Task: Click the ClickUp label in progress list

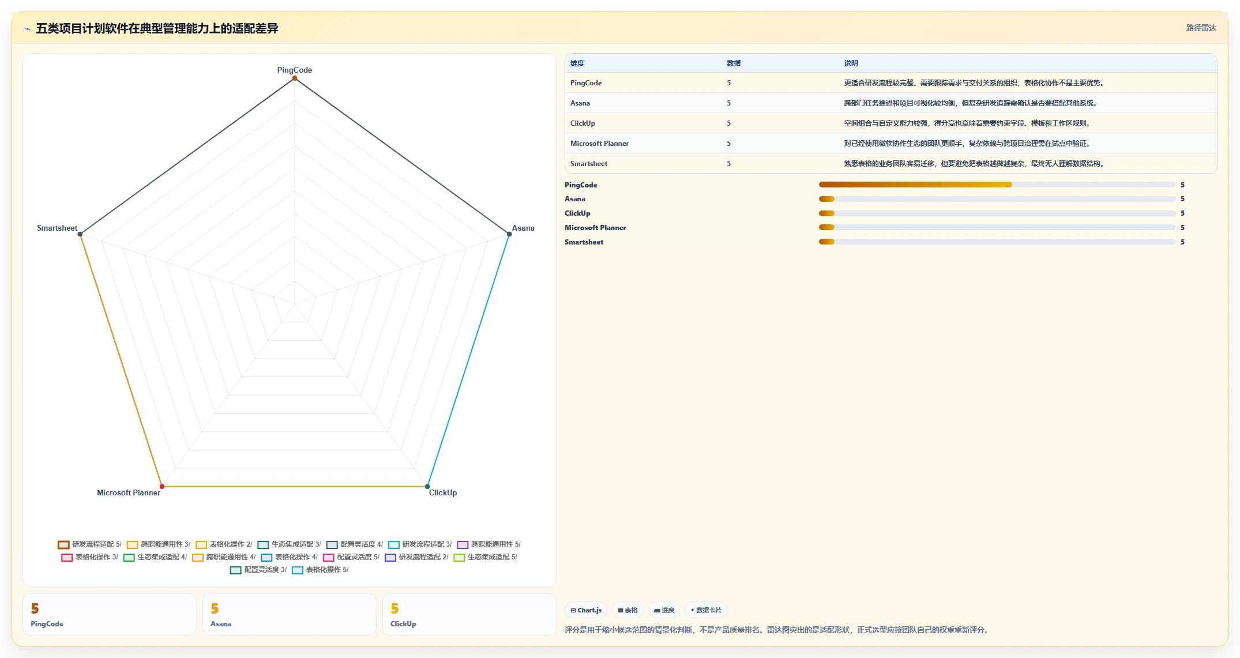Action: click(x=577, y=213)
